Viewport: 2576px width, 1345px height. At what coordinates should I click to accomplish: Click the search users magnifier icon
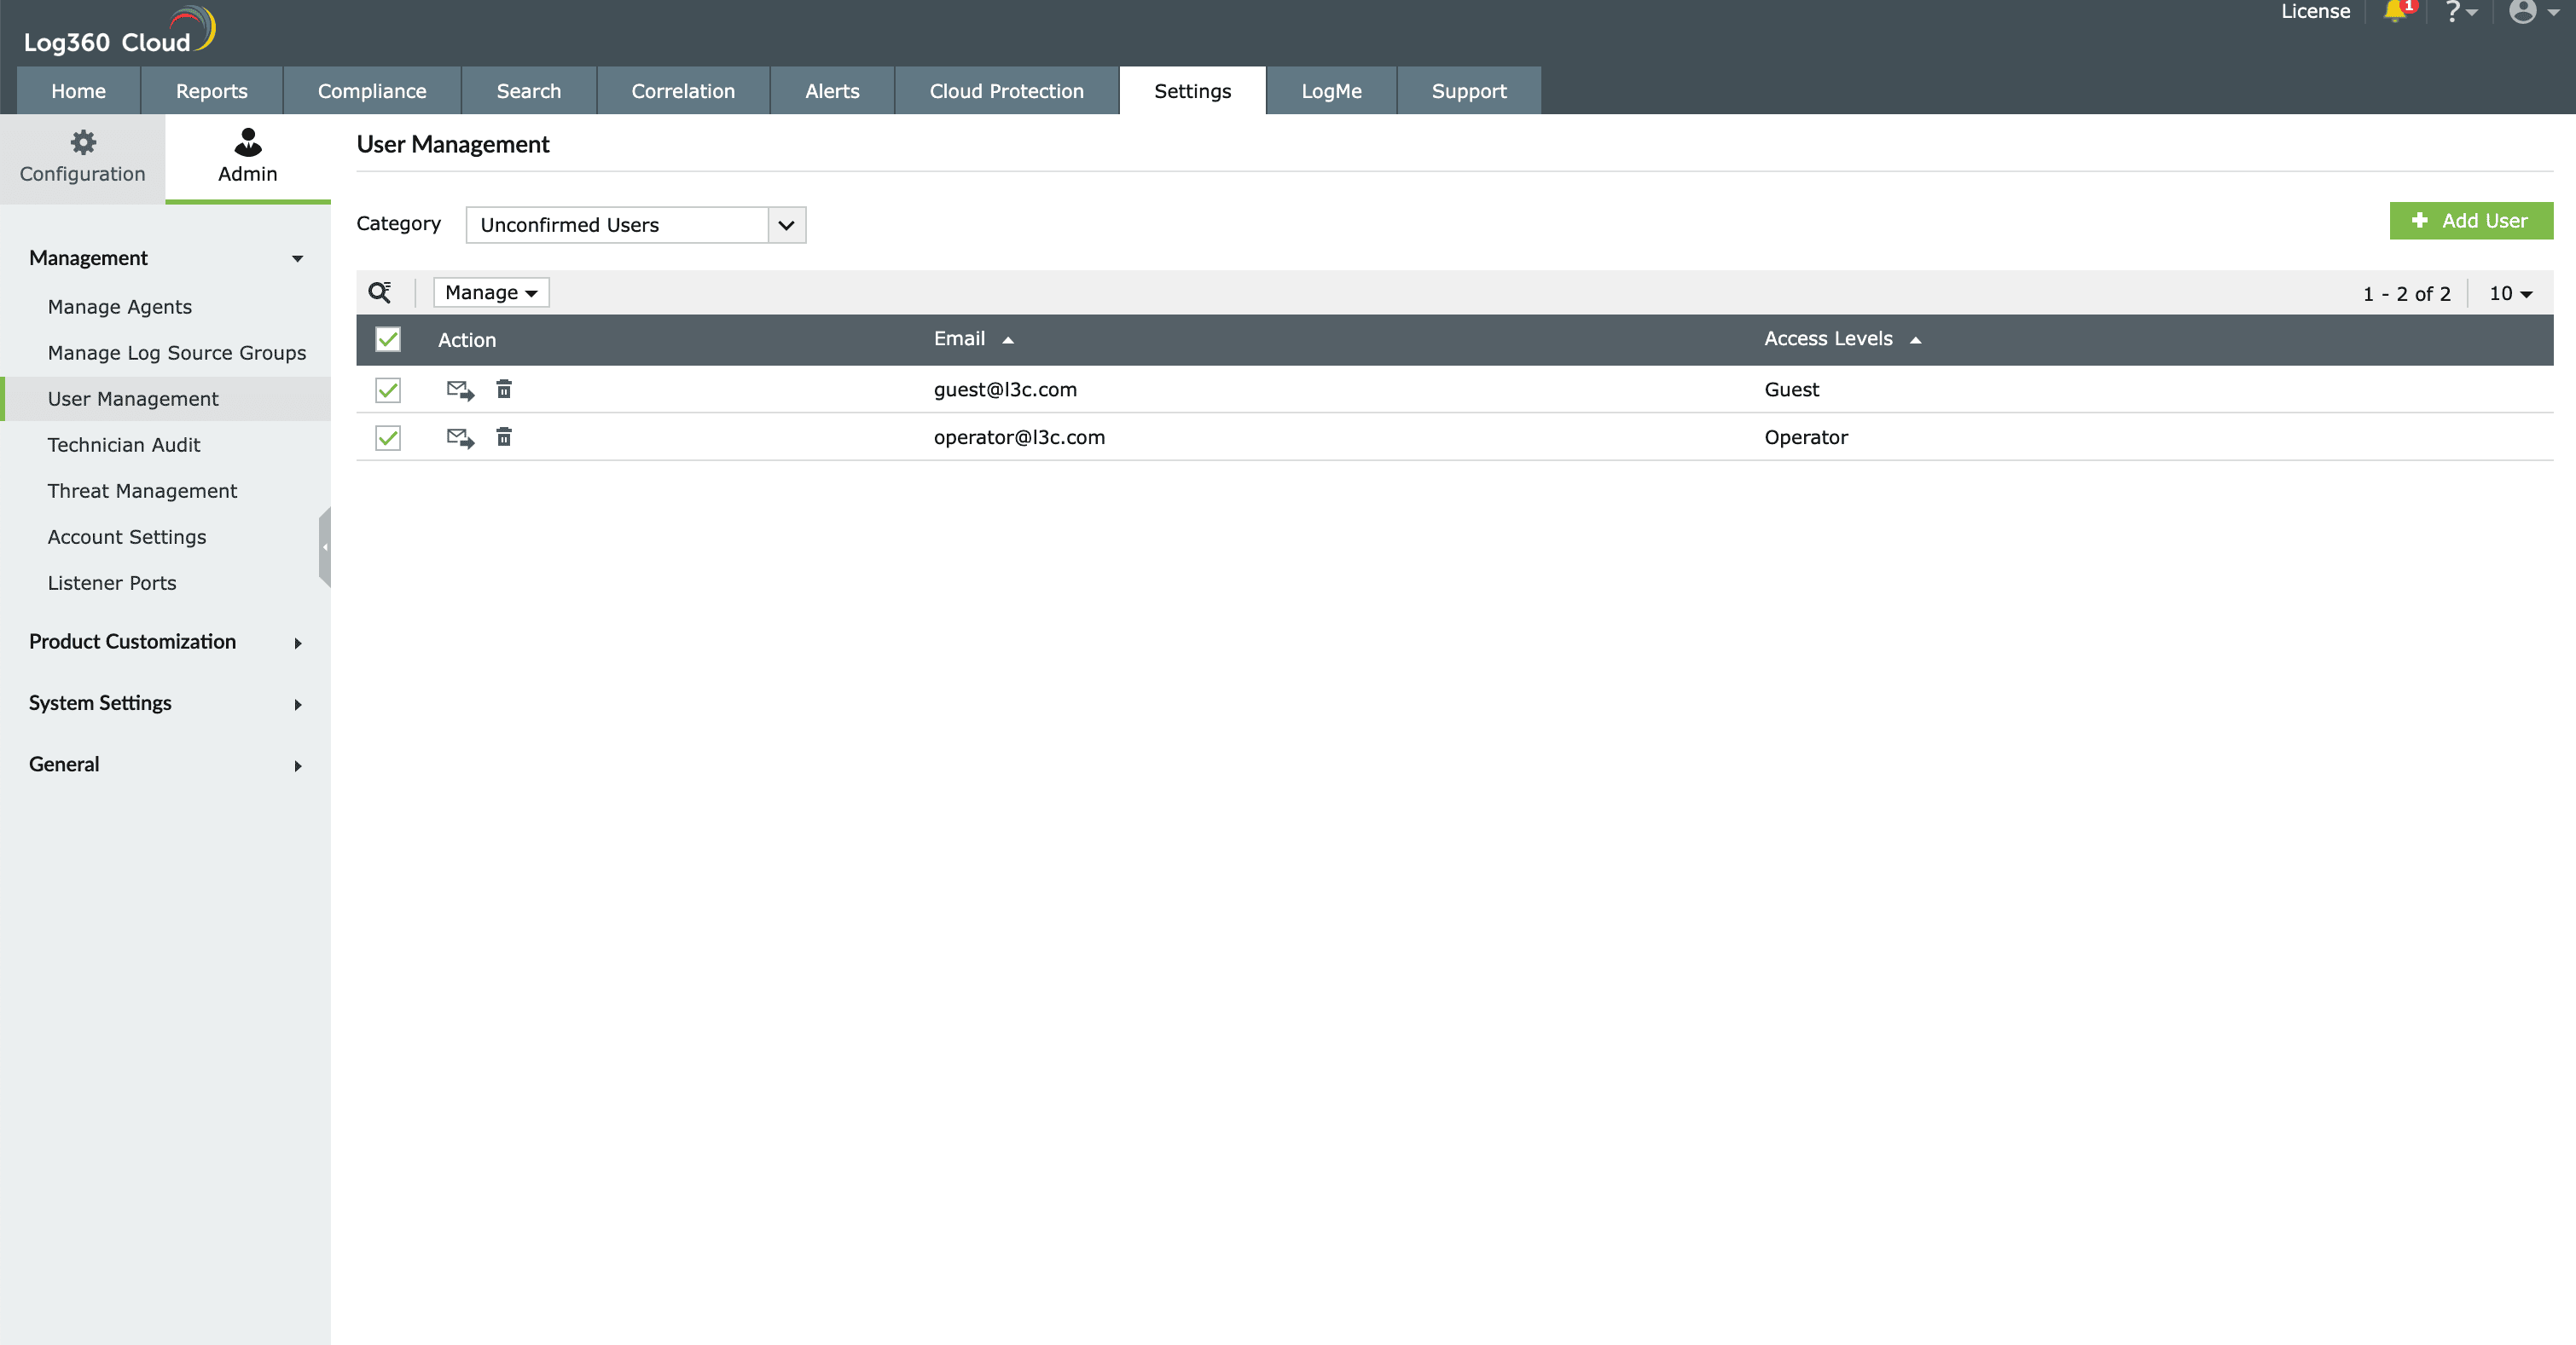(379, 292)
